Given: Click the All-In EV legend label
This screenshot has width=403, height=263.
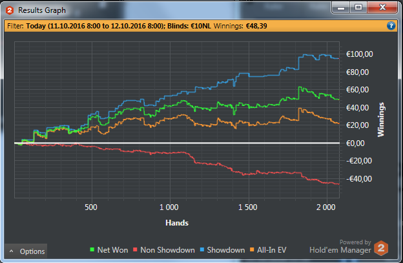Looking at the screenshot, I should point(272,250).
